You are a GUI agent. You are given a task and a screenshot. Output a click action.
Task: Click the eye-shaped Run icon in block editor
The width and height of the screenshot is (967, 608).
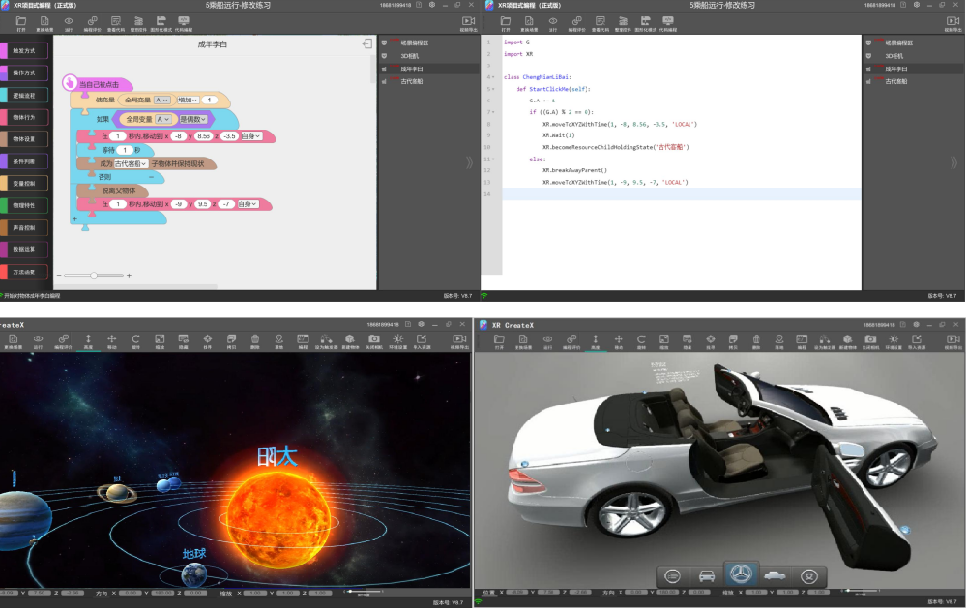pyautogui.click(x=68, y=20)
